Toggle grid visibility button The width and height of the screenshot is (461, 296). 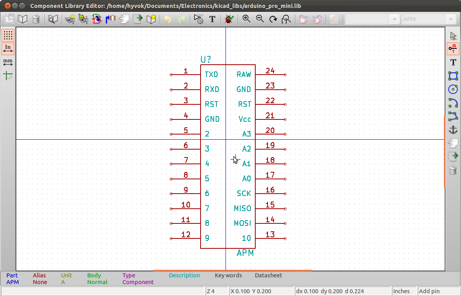click(x=8, y=35)
